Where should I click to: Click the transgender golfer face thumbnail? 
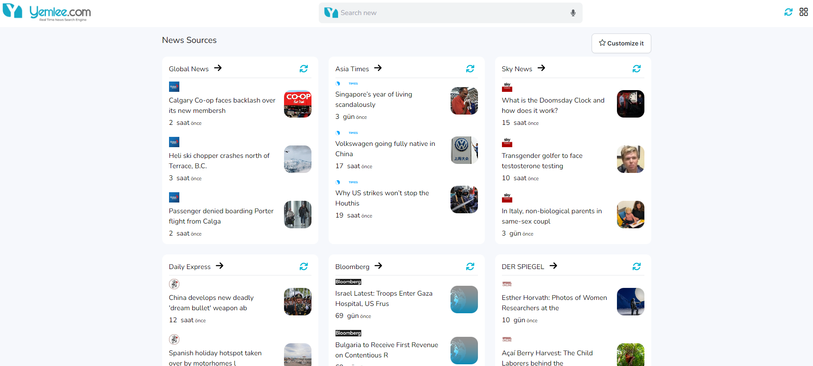coord(631,159)
